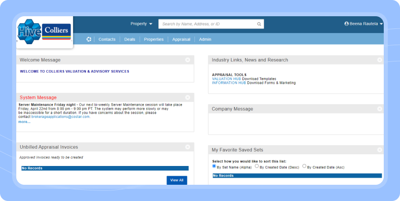
Task: Click the search magnifier icon
Action: [x=259, y=24]
